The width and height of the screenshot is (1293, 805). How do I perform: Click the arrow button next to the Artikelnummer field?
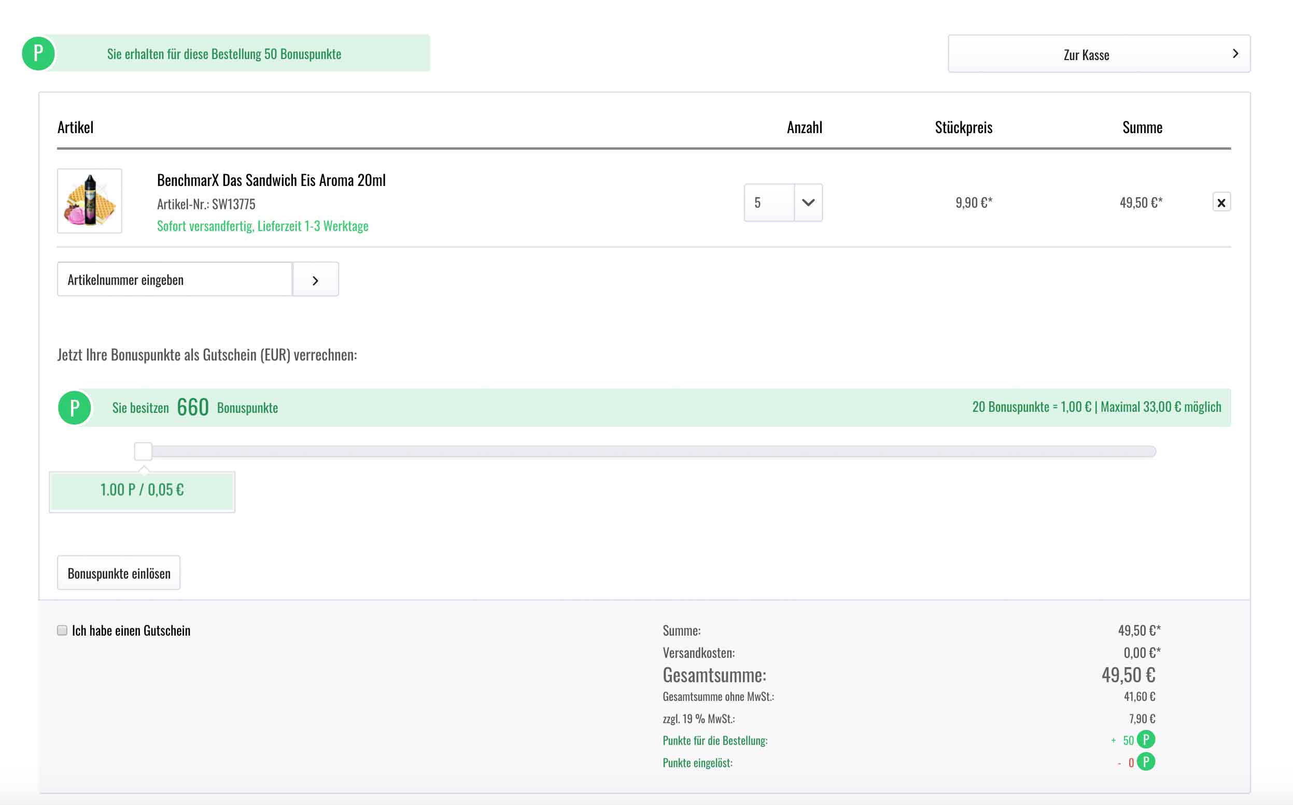[315, 280]
